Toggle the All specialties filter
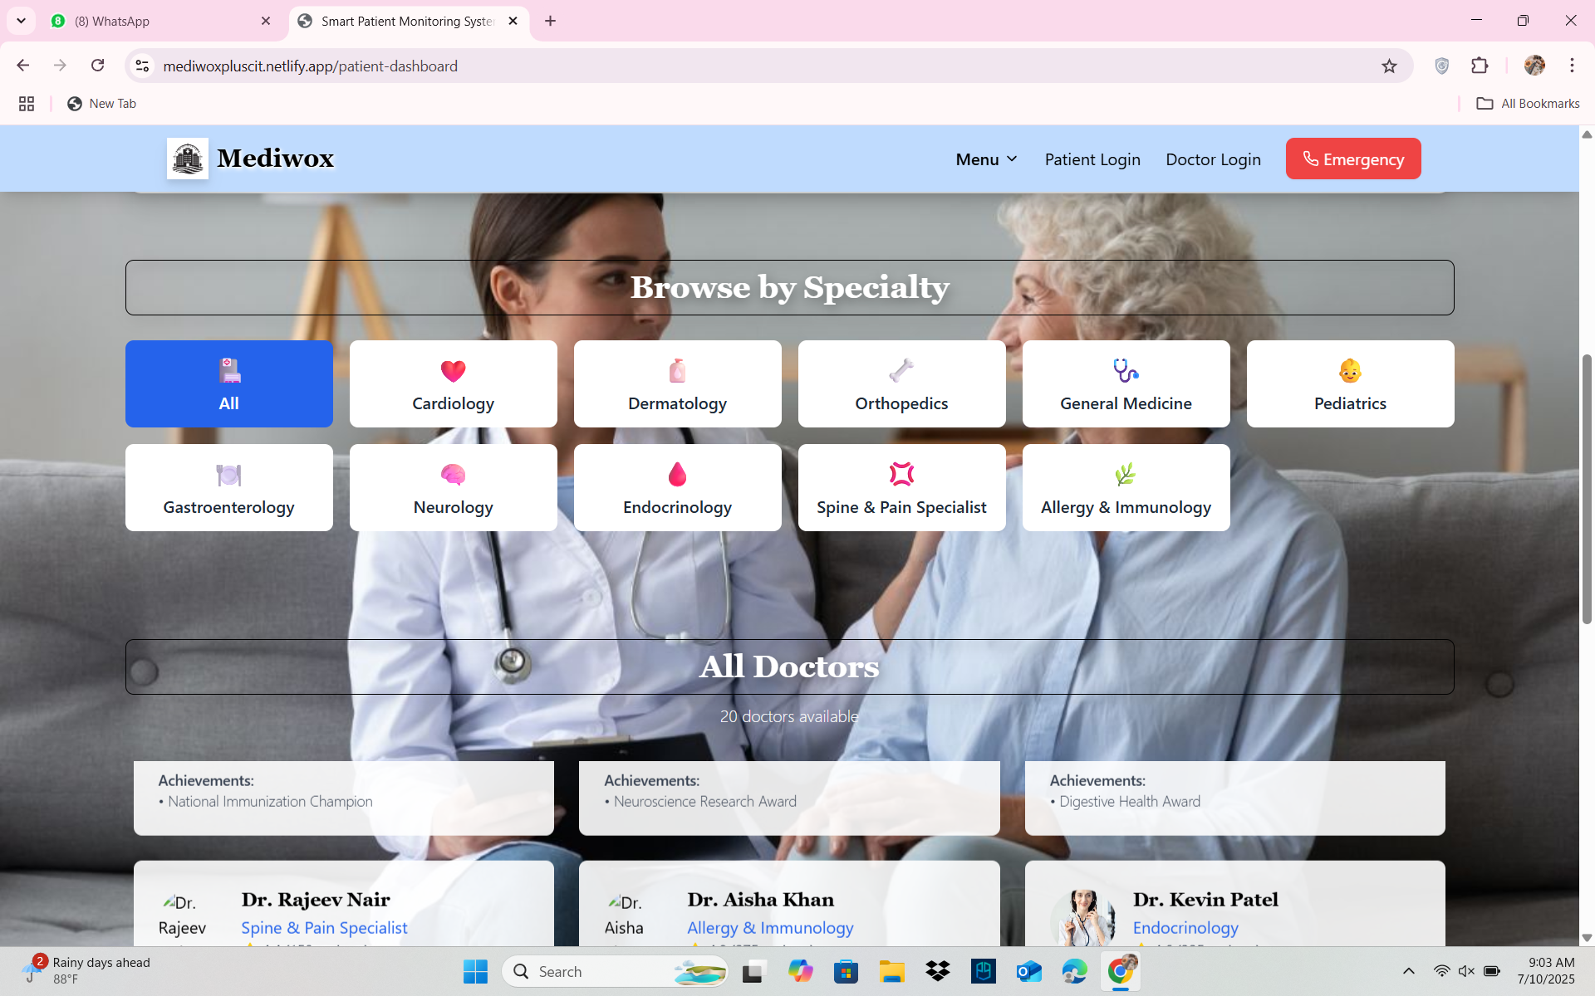1595x996 pixels. click(228, 384)
